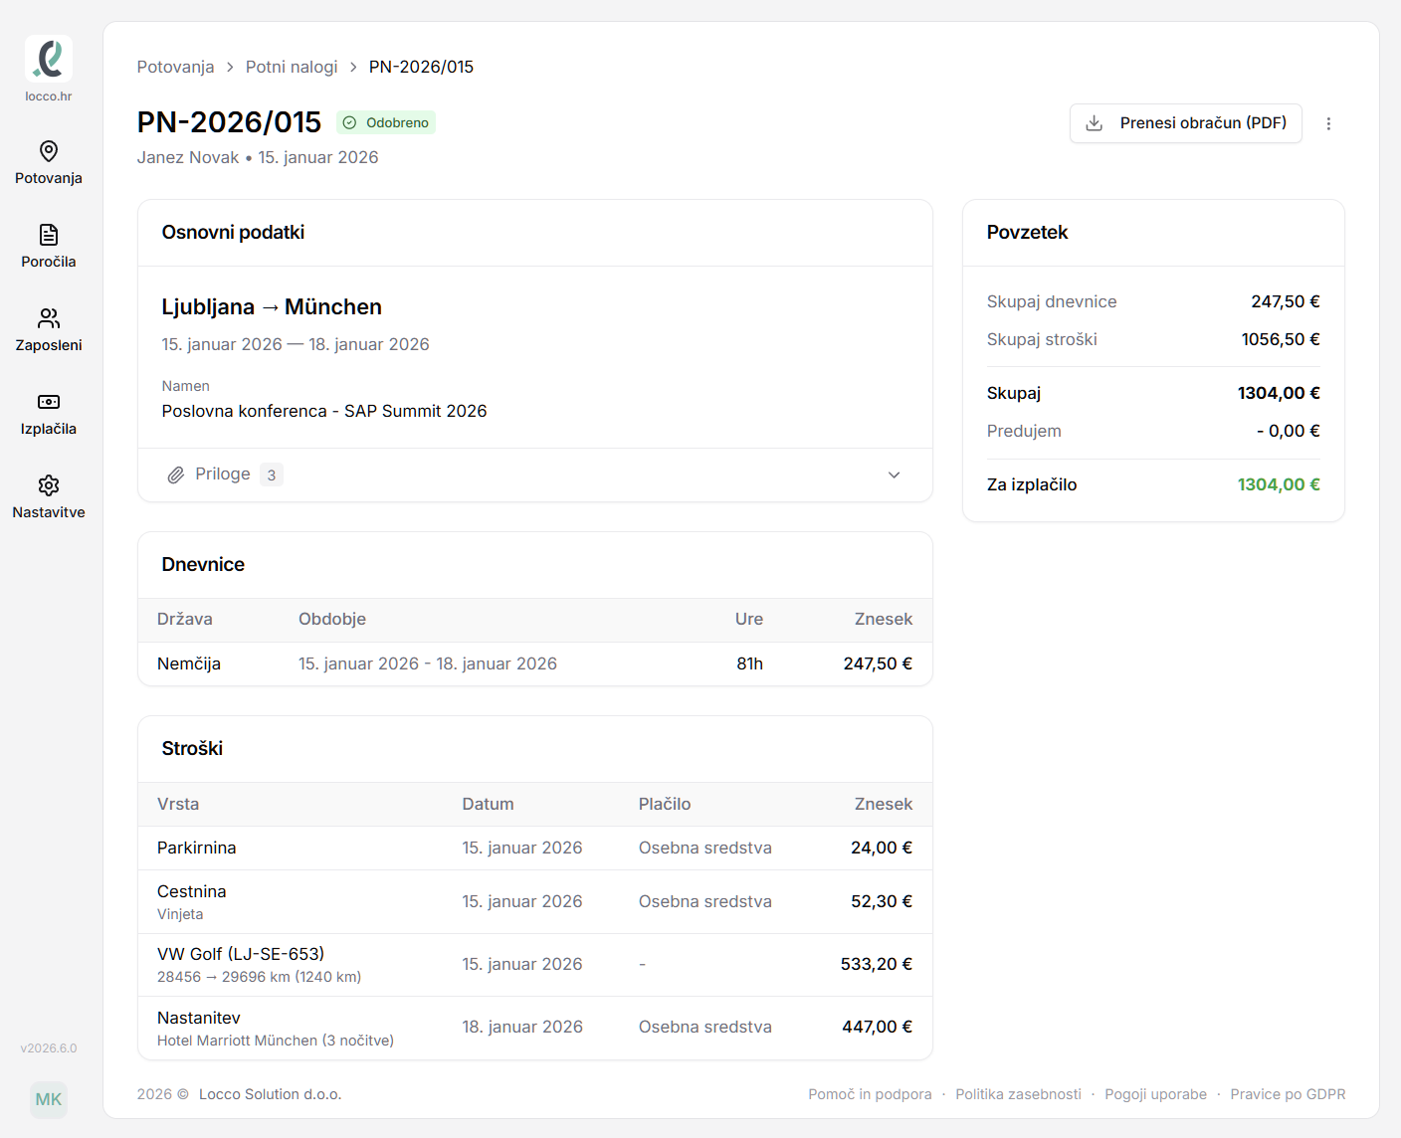Open Izplačila via the banknote icon
The image size is (1401, 1138).
coord(49,402)
